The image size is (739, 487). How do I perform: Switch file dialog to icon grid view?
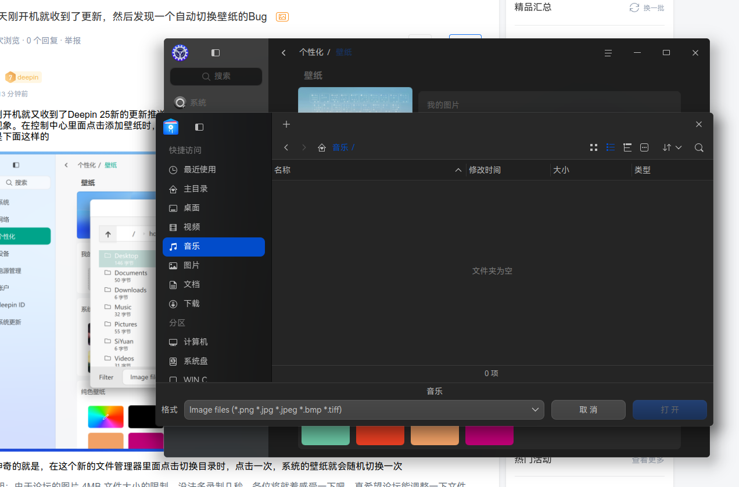[594, 147]
